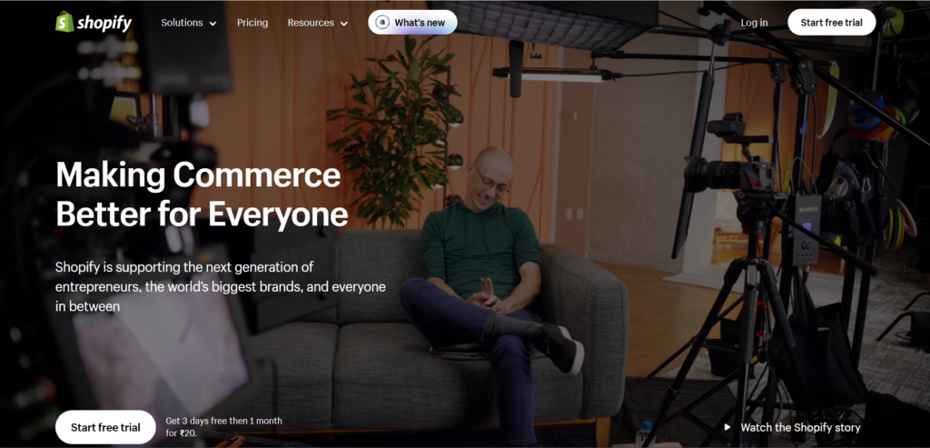Open the Solutions menu
This screenshot has height=448, width=930.
tap(189, 23)
